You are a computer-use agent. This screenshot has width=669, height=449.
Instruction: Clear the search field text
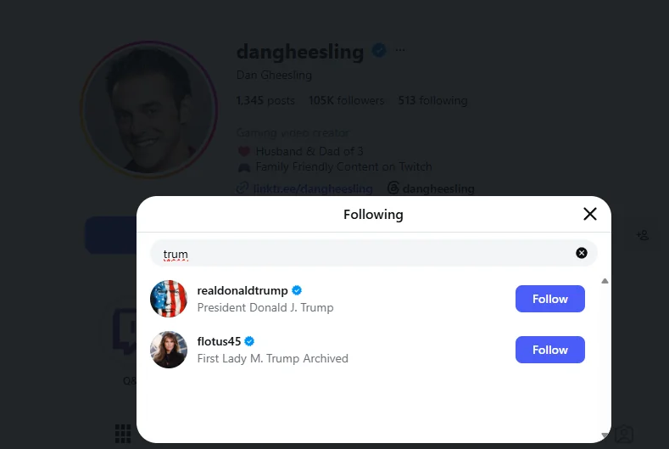pos(581,253)
